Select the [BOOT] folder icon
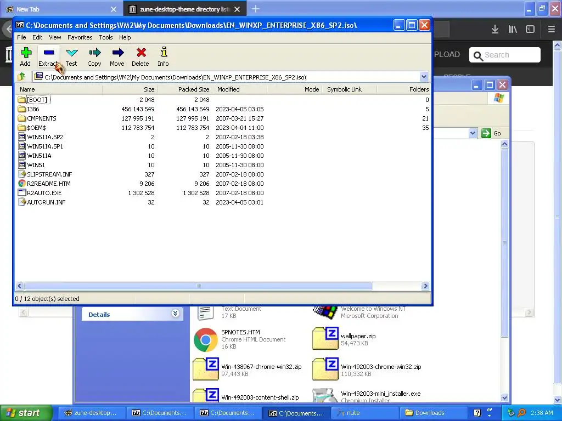Image resolution: width=562 pixels, height=421 pixels. tap(22, 100)
